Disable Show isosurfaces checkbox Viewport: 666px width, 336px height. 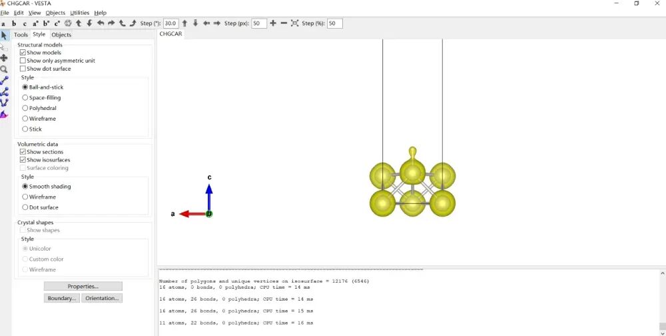point(23,160)
